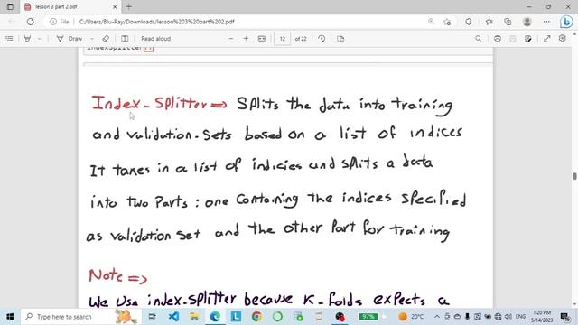Open the Favorites list
This screenshot has height=325, width=578.
click(x=489, y=22)
